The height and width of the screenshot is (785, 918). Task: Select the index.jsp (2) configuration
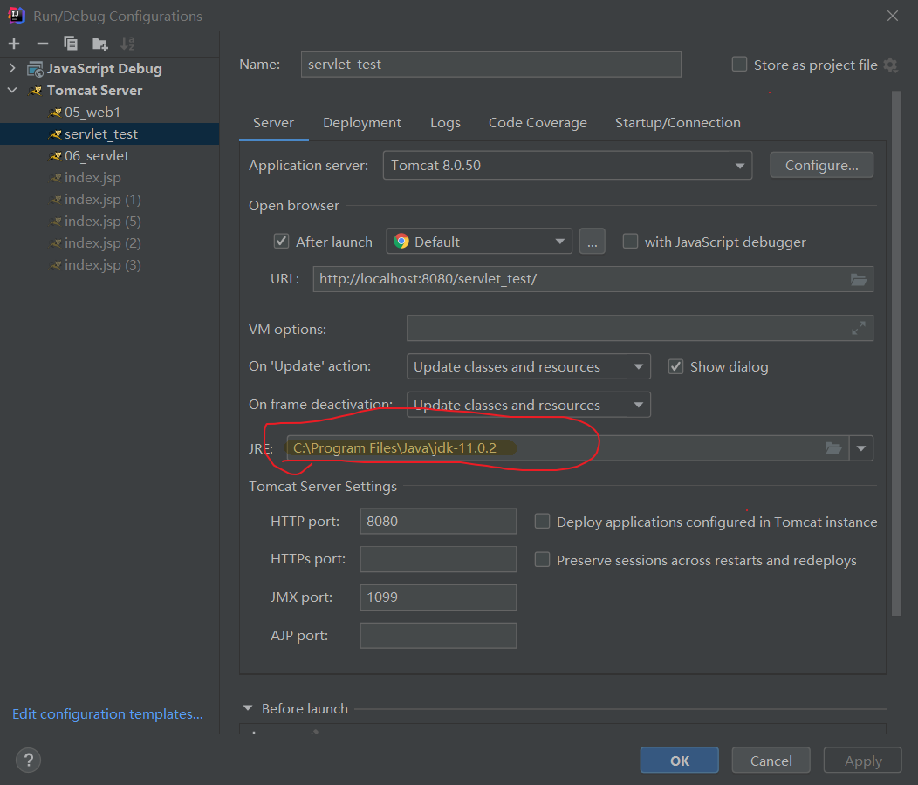pyautogui.click(x=109, y=243)
